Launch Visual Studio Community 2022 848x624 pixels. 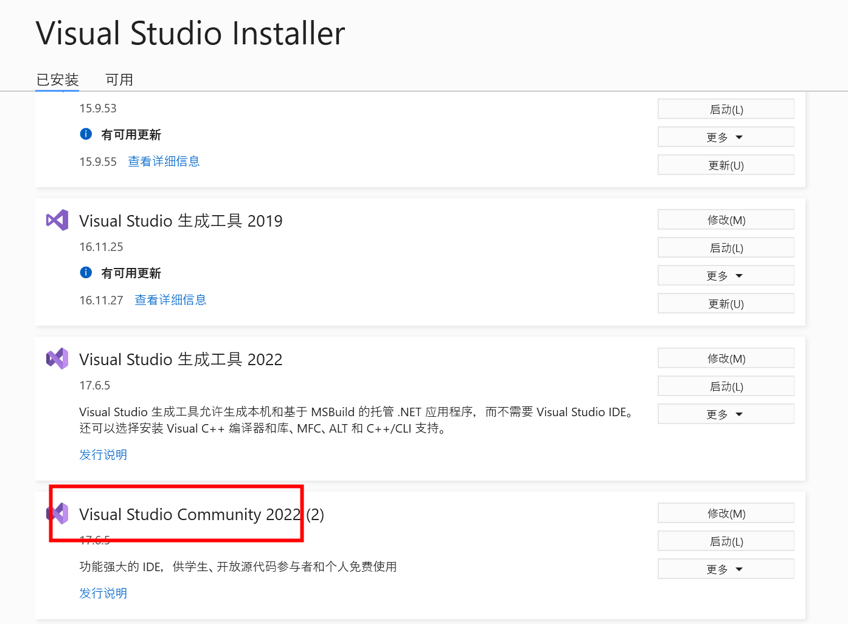(726, 541)
